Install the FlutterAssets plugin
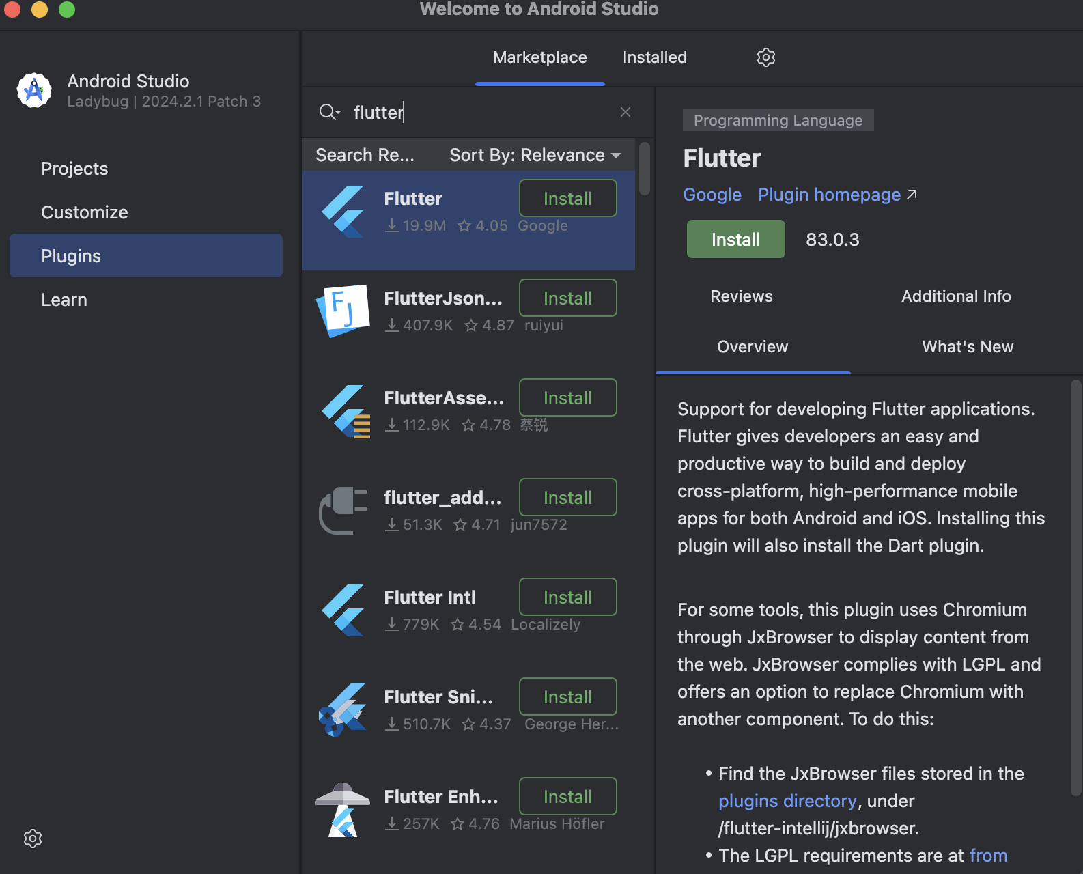This screenshot has width=1083, height=874. point(568,397)
